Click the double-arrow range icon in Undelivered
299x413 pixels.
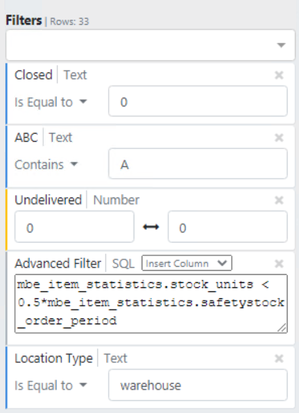tap(151, 227)
